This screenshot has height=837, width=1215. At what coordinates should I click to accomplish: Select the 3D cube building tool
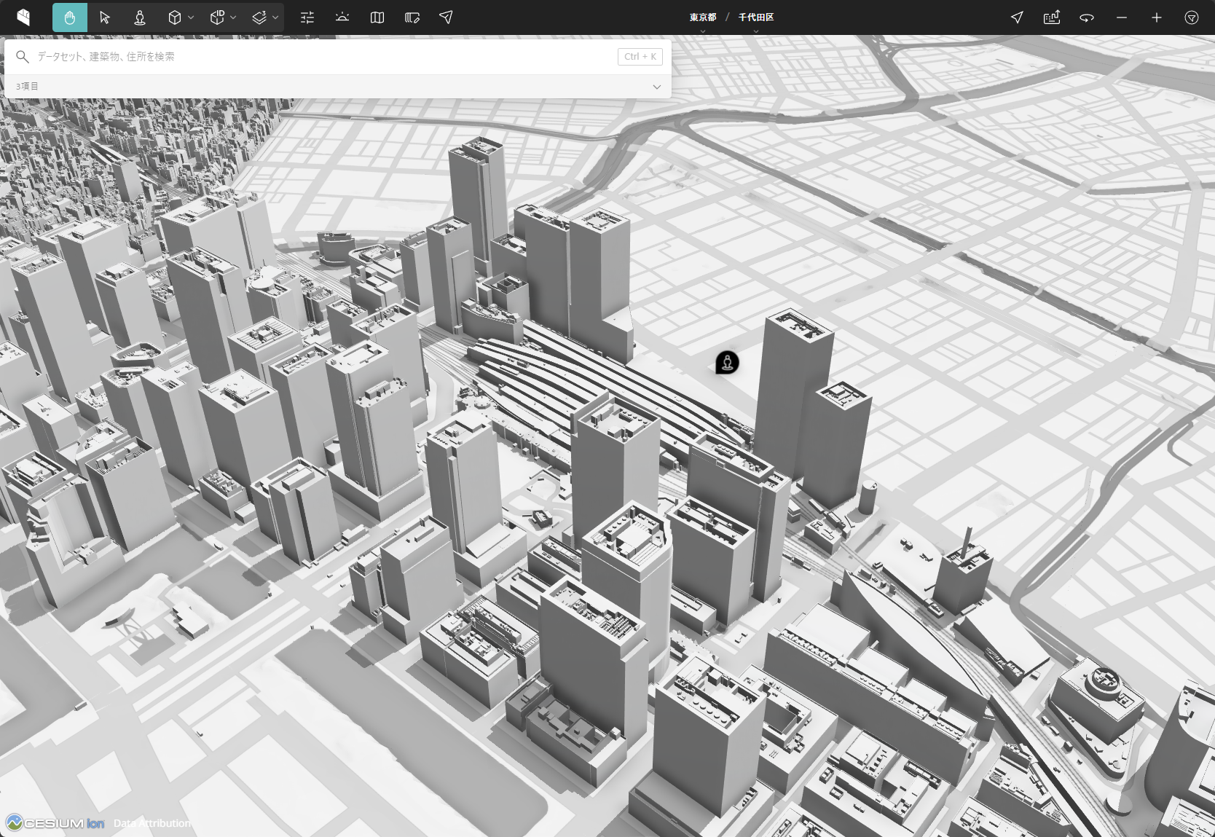pos(175,17)
